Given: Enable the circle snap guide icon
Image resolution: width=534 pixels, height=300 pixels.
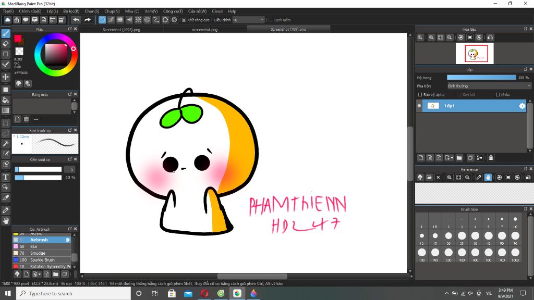Looking at the screenshot, I should 147,20.
